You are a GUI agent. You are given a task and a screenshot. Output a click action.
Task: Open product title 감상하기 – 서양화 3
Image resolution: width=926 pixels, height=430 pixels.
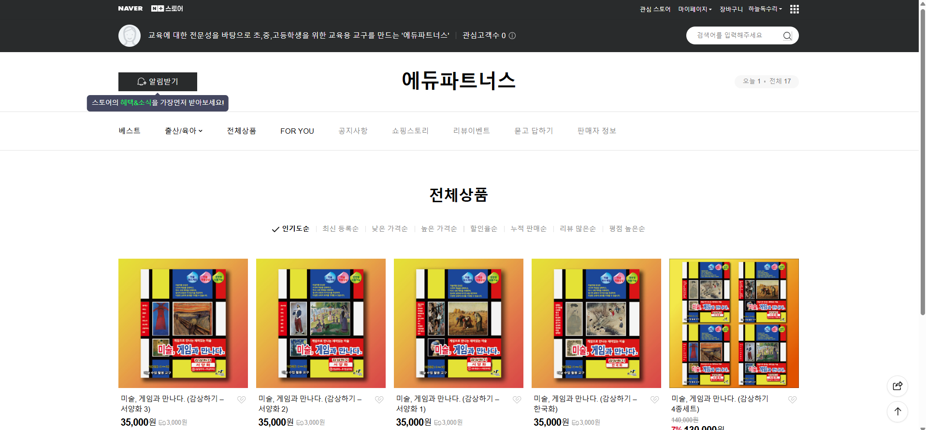173,403
